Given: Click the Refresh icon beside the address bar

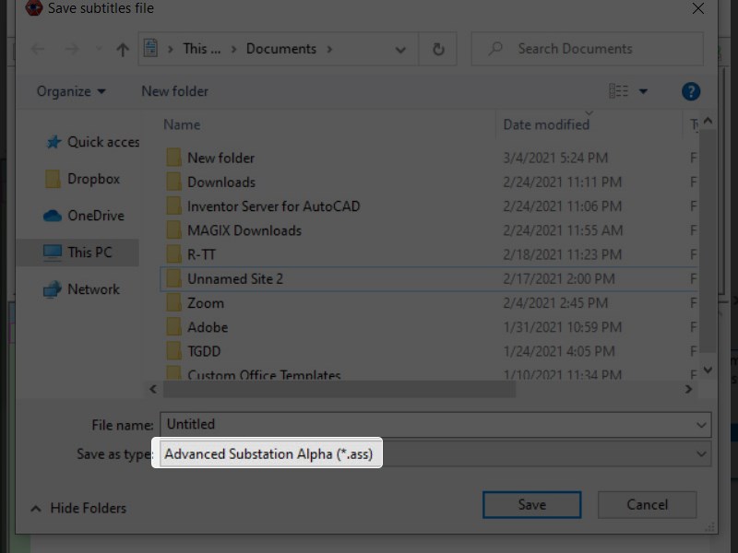Looking at the screenshot, I should 438,50.
